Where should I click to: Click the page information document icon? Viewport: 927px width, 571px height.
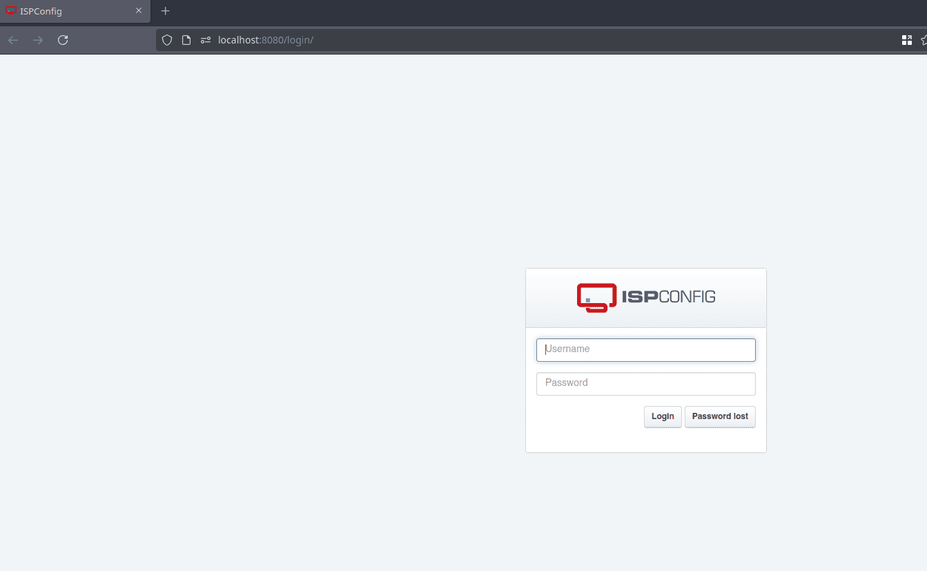(186, 40)
